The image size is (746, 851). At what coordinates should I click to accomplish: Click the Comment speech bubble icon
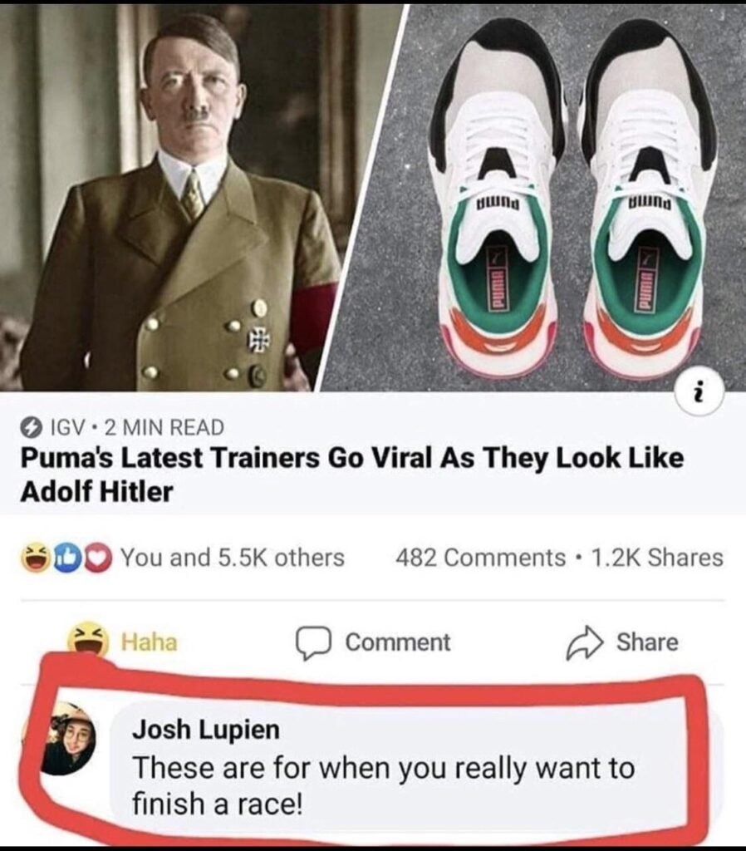313,642
